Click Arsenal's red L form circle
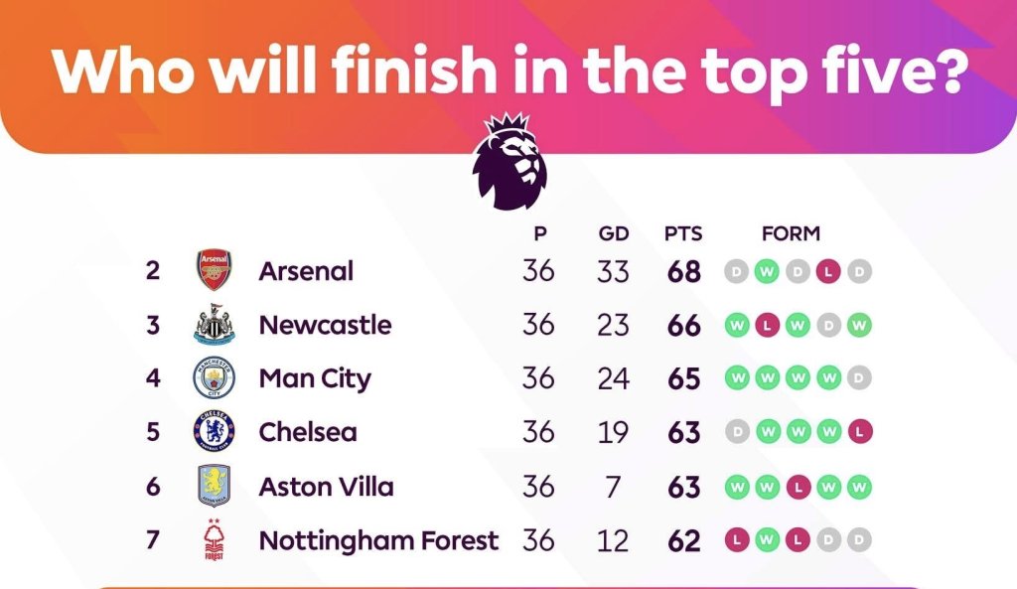This screenshot has height=589, width=1017. coord(828,271)
